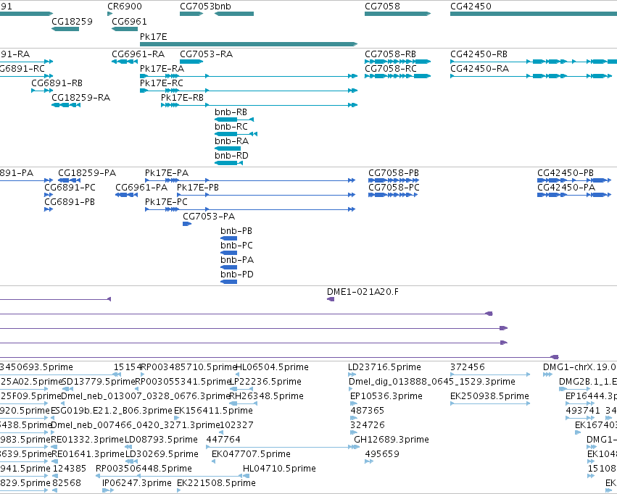The height and width of the screenshot is (494, 617).
Task: Click the bnb-RB transcript label
Action: pos(231,112)
